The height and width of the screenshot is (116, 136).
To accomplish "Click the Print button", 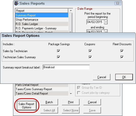I will point(71,102).
